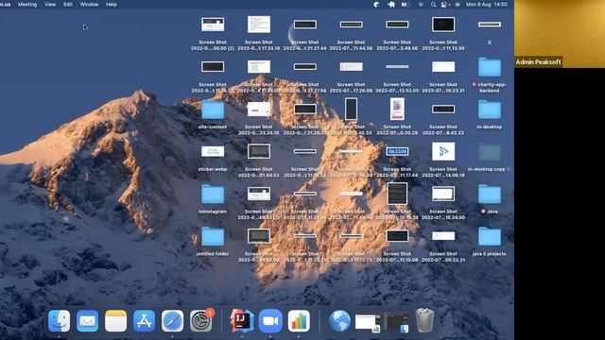605x340 pixels.
Task: Open the white minimized window in Dock
Action: tap(368, 322)
